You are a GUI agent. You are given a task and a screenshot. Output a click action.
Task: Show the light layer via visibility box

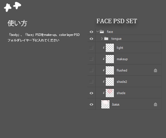(x=91, y=48)
